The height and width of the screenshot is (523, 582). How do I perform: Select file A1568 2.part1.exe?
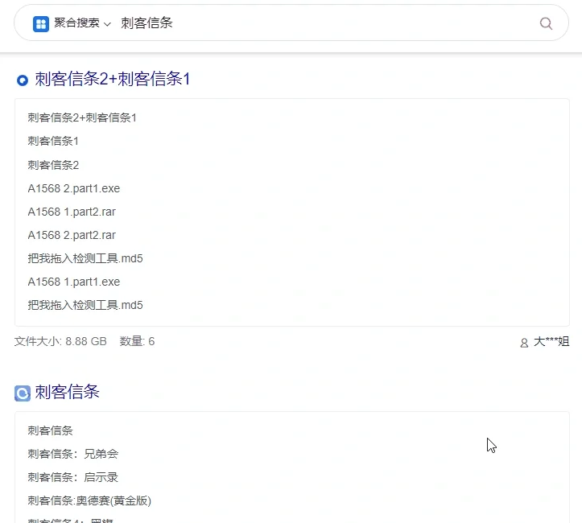click(x=74, y=188)
